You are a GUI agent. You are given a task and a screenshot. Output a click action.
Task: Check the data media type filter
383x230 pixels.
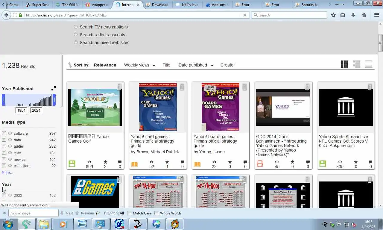coord(4,140)
